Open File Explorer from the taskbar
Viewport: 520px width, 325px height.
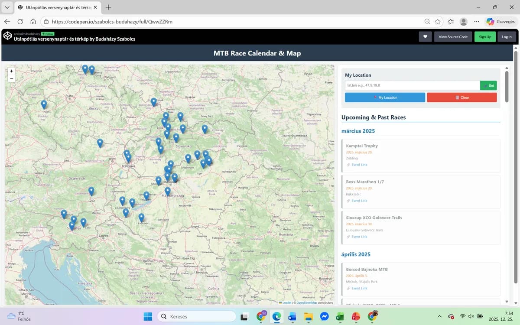click(308, 316)
